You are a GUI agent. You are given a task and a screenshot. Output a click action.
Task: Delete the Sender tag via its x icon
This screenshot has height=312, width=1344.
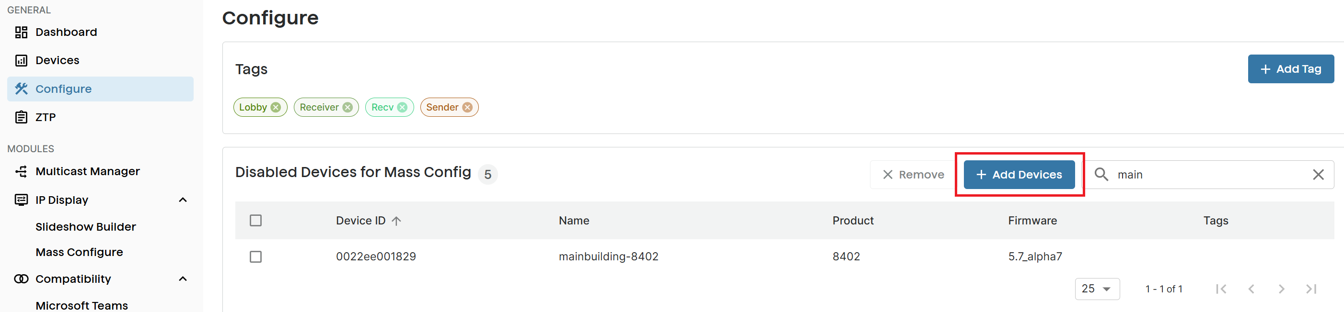pos(467,107)
